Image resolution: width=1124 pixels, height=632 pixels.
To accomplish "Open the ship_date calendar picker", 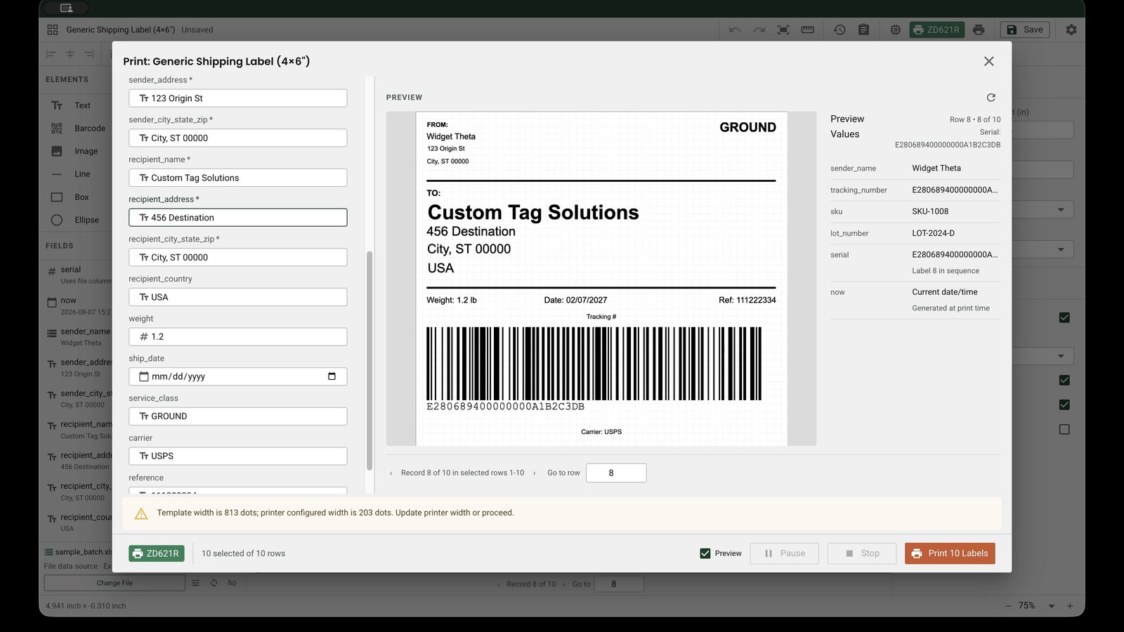I will [x=332, y=376].
